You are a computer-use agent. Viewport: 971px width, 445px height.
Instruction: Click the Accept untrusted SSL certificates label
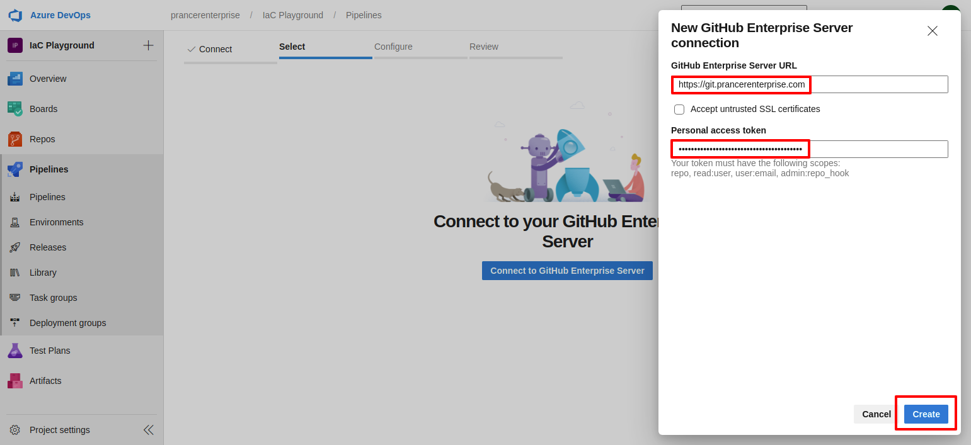(756, 109)
